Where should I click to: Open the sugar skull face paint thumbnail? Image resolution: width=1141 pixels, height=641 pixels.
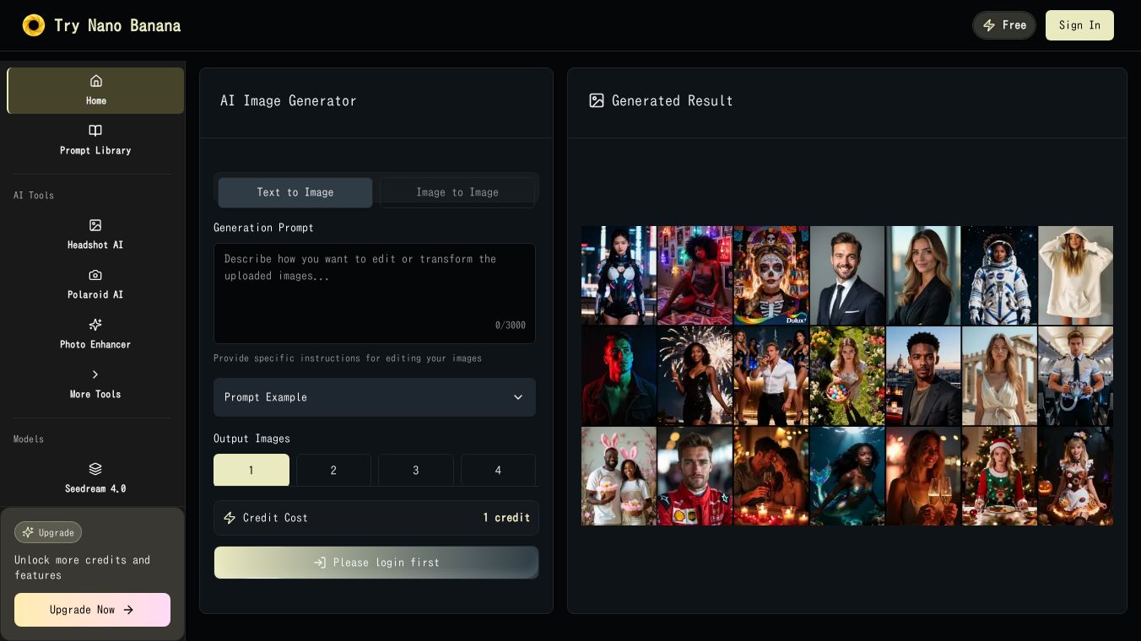[771, 275]
